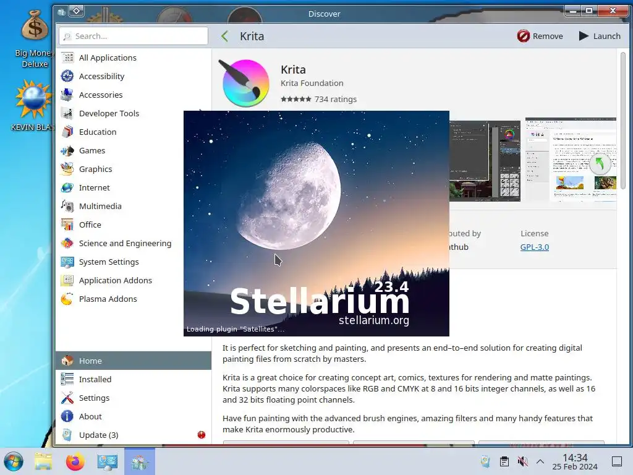Click the next screenshot round arrow
The height and width of the screenshot is (475, 633).
click(600, 163)
